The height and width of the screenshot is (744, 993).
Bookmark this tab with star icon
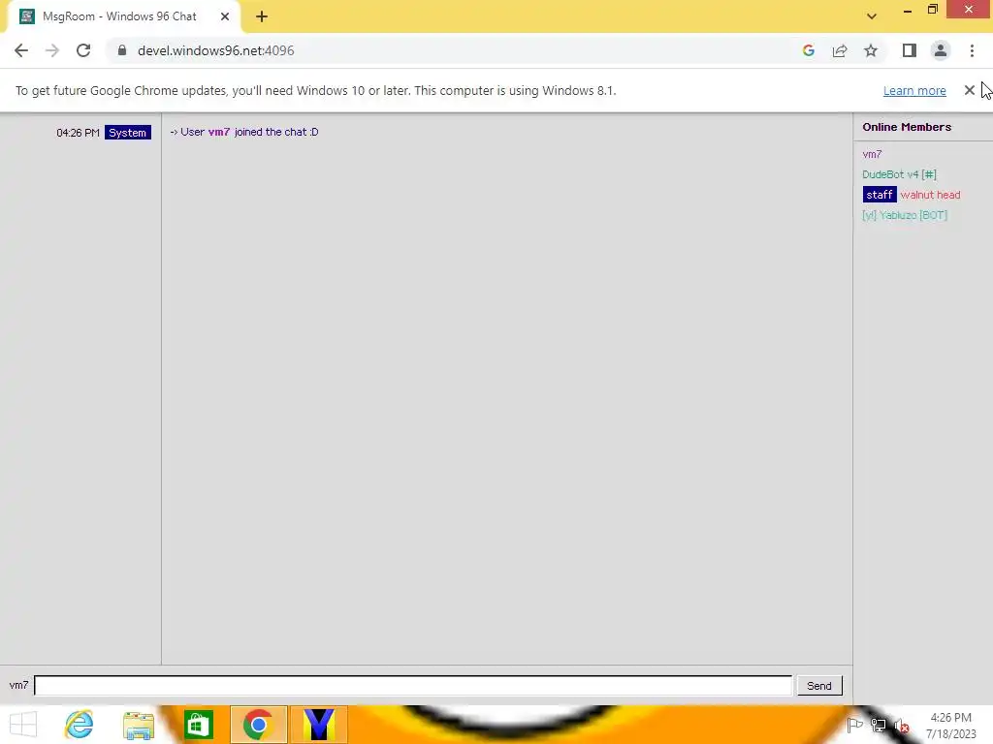point(871,50)
